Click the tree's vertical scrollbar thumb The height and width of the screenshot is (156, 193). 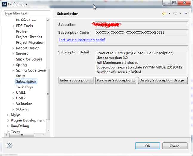click(48, 94)
